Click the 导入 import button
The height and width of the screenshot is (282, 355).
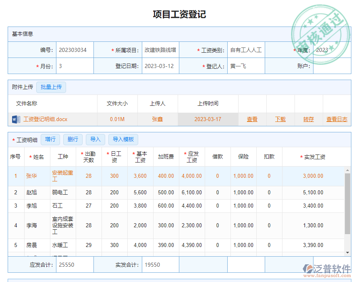pyautogui.click(x=95, y=140)
